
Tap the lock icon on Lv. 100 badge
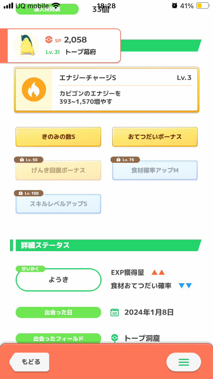pos(20,193)
